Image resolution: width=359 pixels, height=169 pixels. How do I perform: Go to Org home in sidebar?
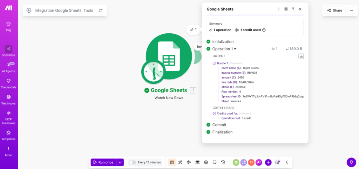[x=8, y=26]
